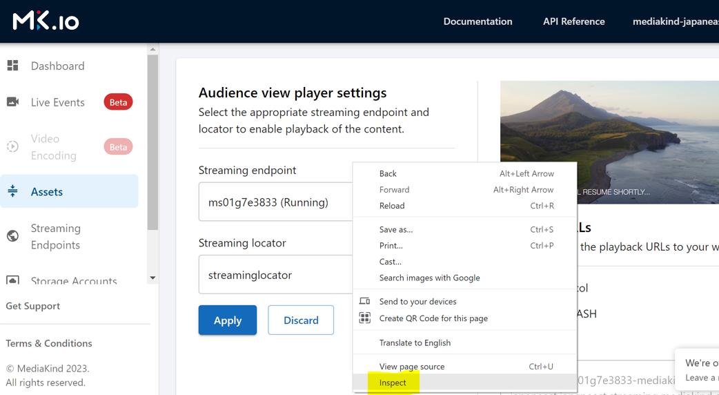
Task: Choose Back in the context menu
Action: click(464, 173)
